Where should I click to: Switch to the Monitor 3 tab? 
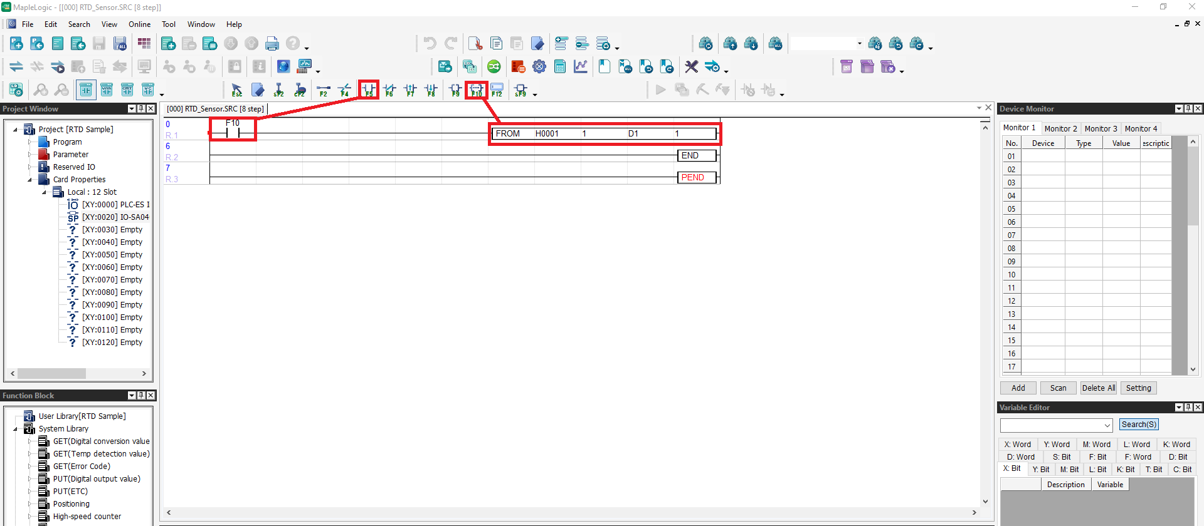pos(1101,128)
